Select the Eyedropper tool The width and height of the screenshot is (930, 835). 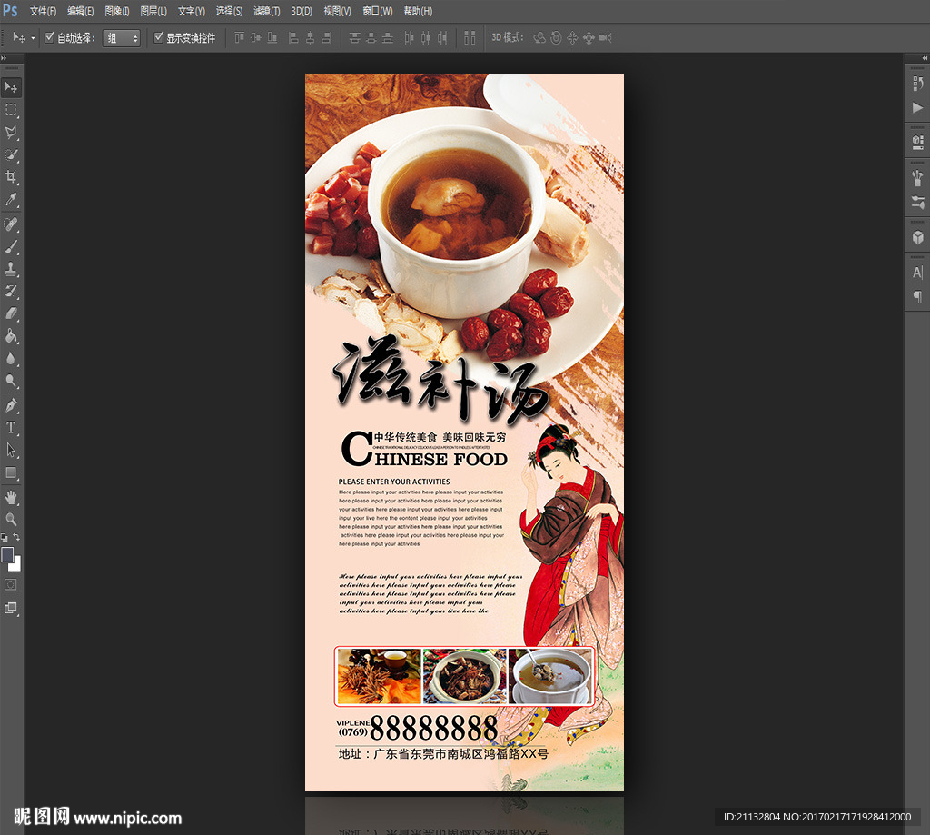(x=11, y=199)
